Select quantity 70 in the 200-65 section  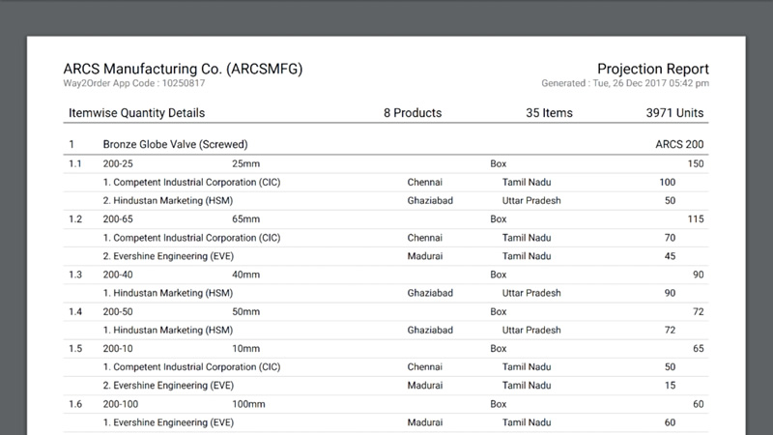point(670,238)
